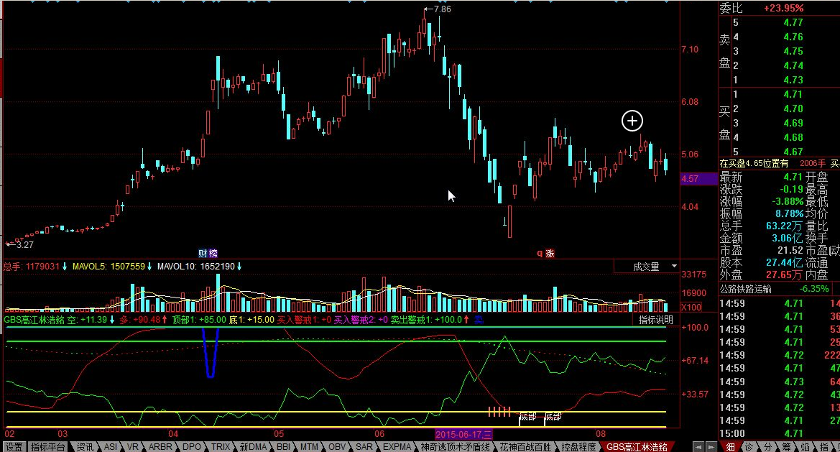This screenshot has width=840, height=452.
Task: Select the SAR indicator tab
Action: pos(364,447)
